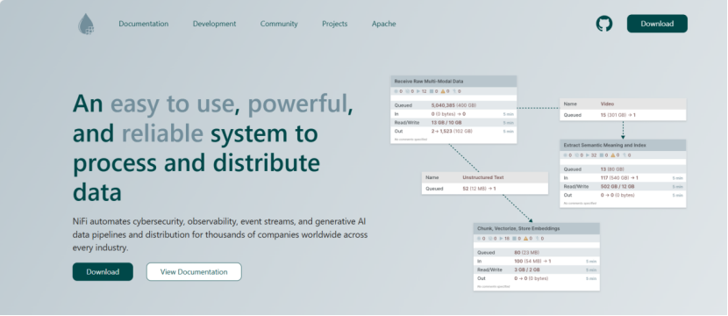The width and height of the screenshot is (728, 316).
Task: Click warning triangle icon in Receive Raw Multi-Modal Data
Action: tap(442, 91)
